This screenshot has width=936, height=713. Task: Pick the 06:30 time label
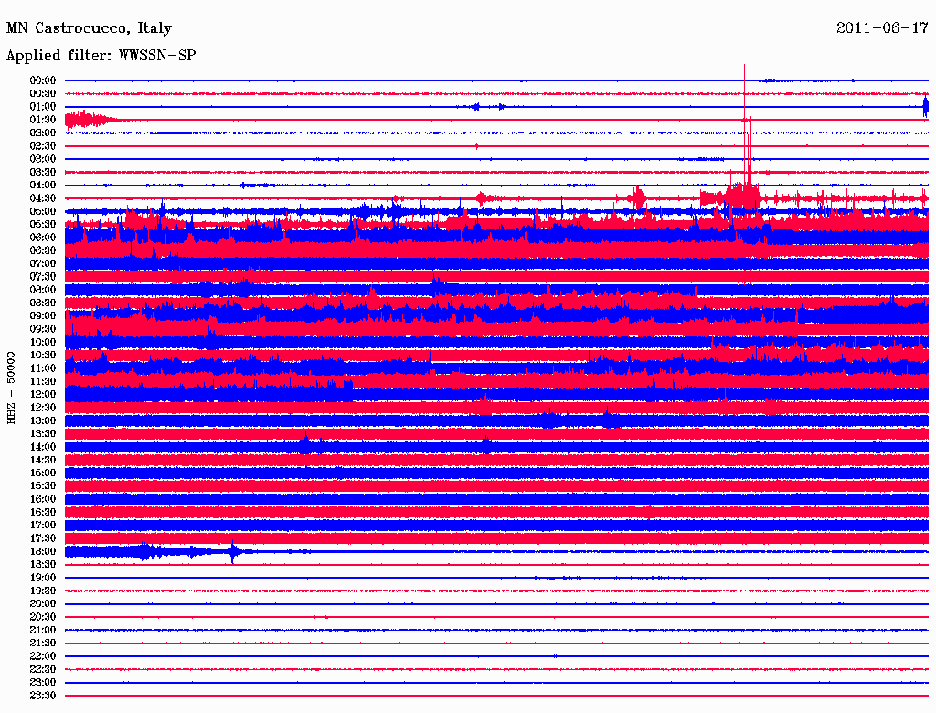point(43,250)
